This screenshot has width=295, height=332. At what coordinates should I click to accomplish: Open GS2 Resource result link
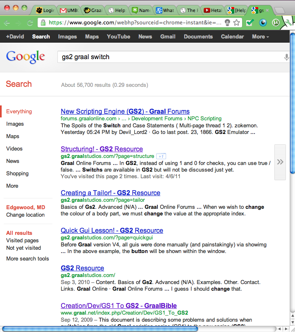point(82,268)
